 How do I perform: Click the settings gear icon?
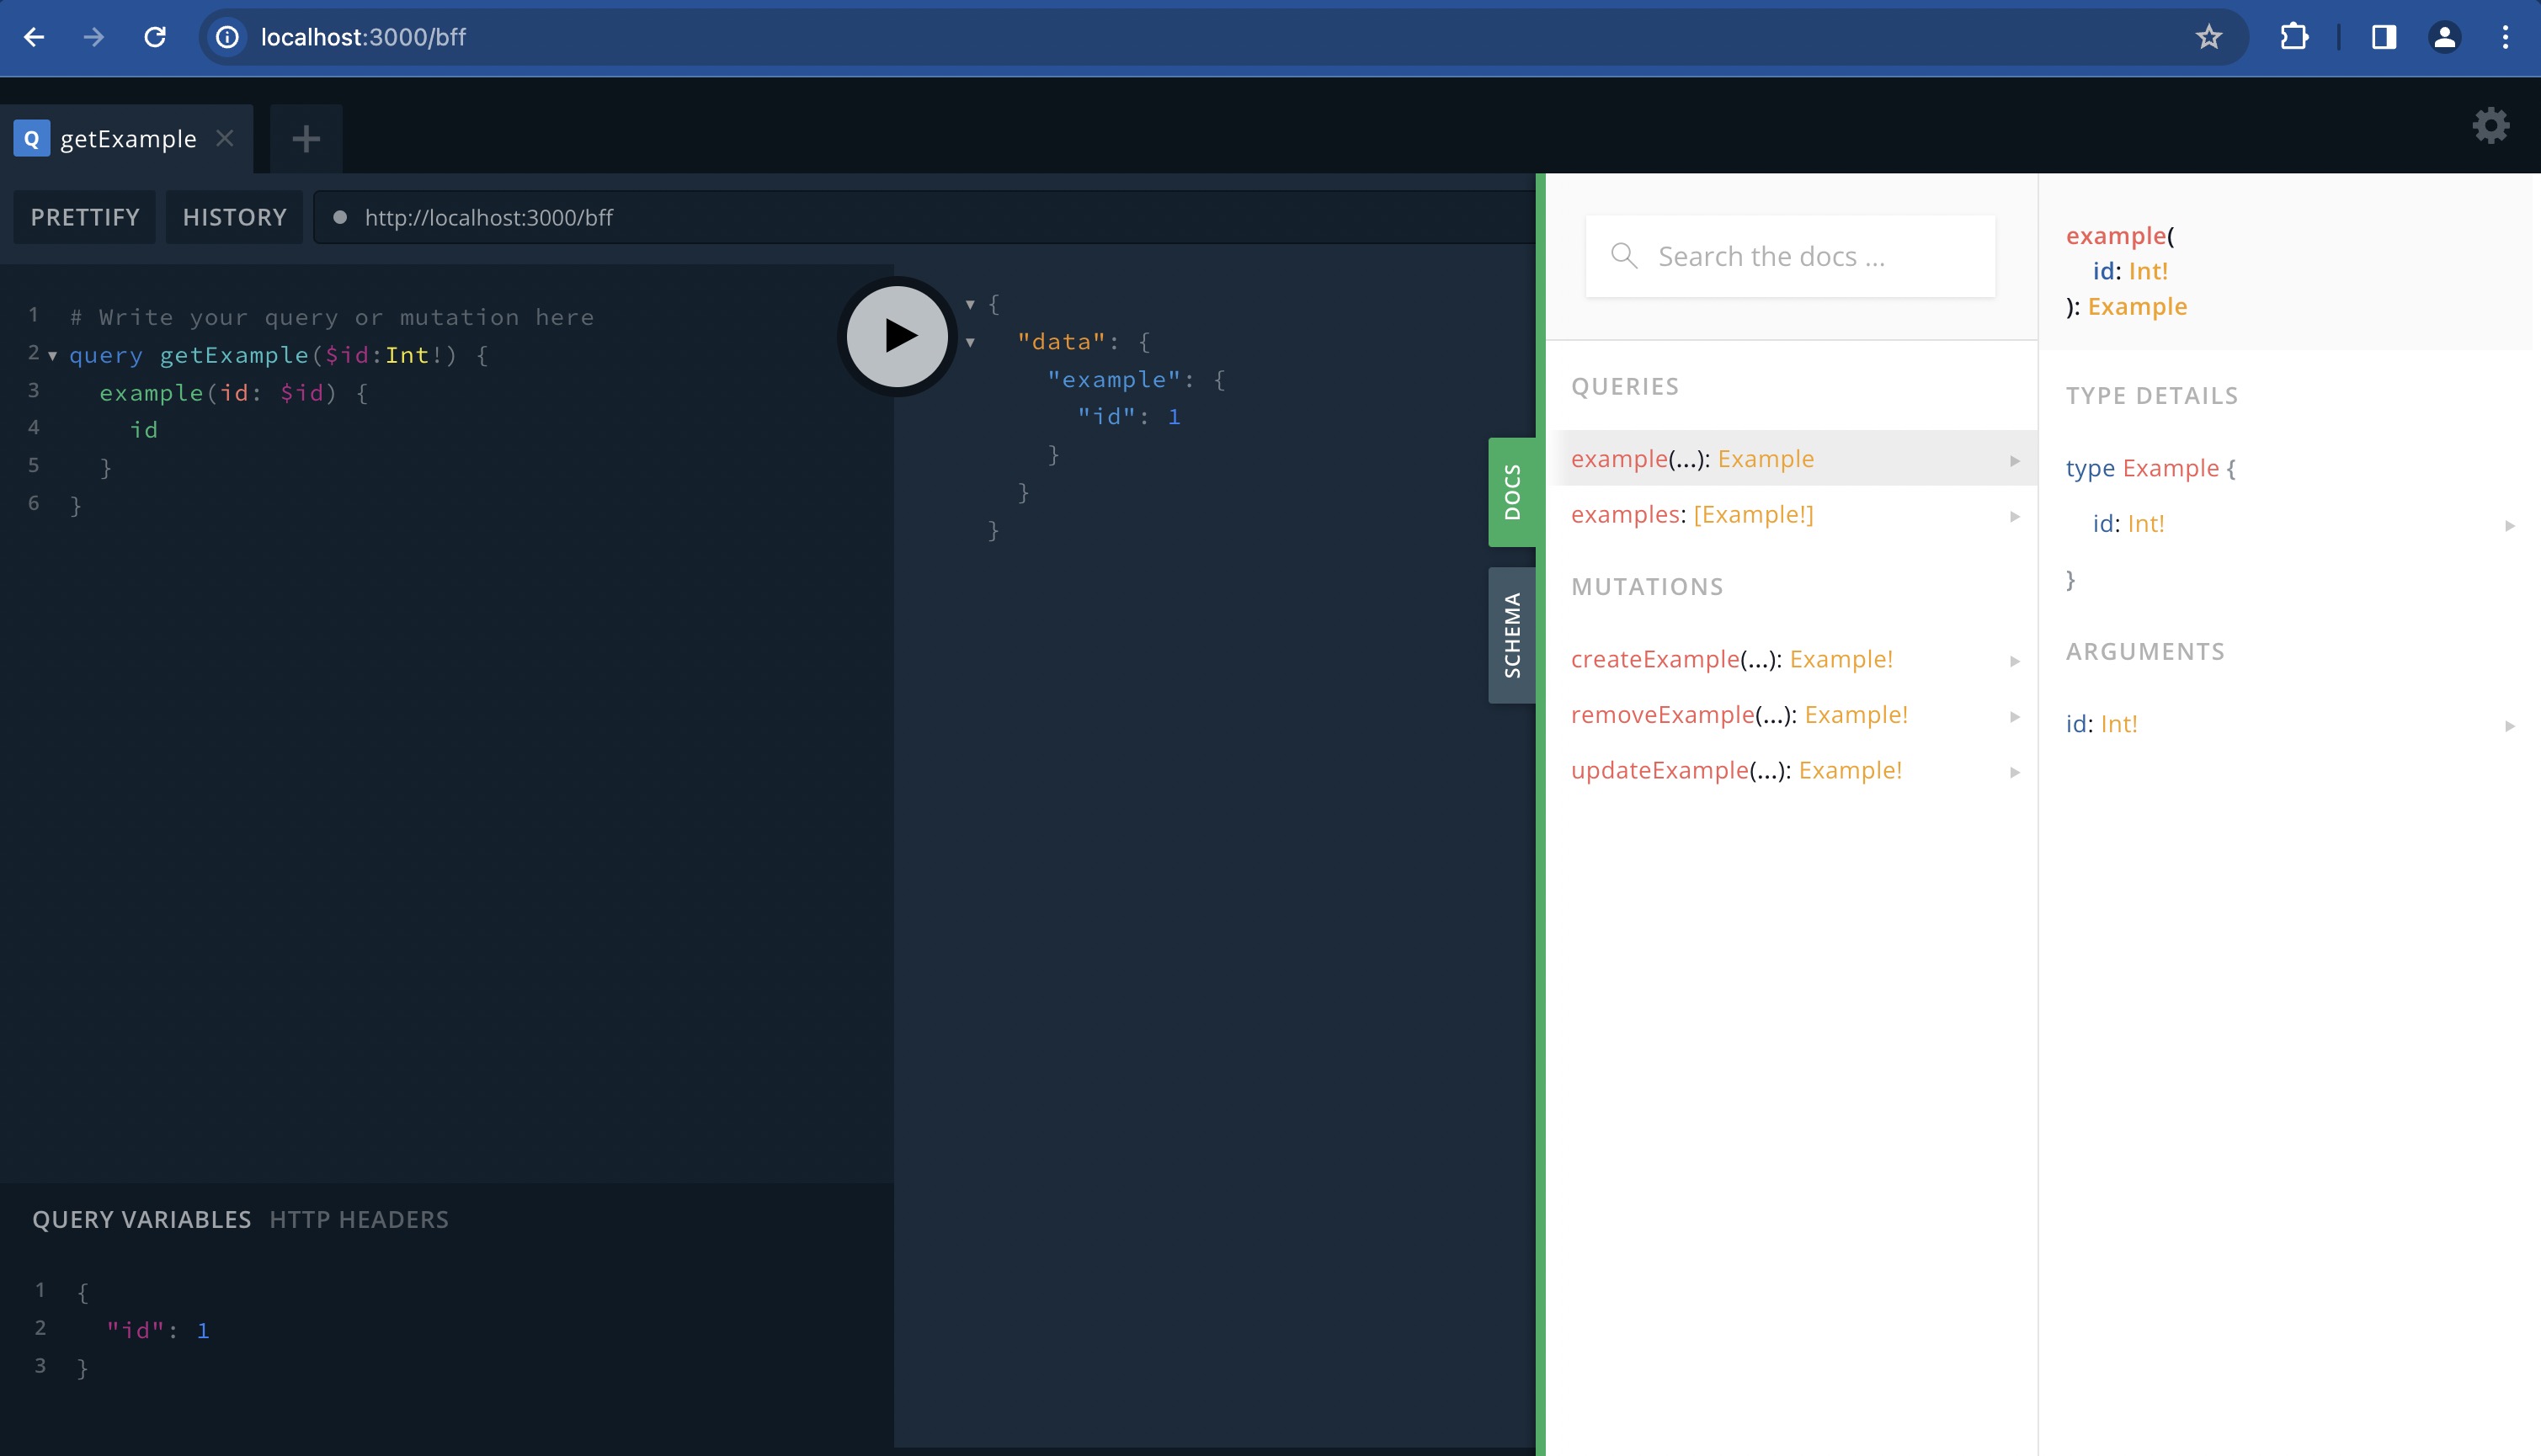tap(2494, 124)
